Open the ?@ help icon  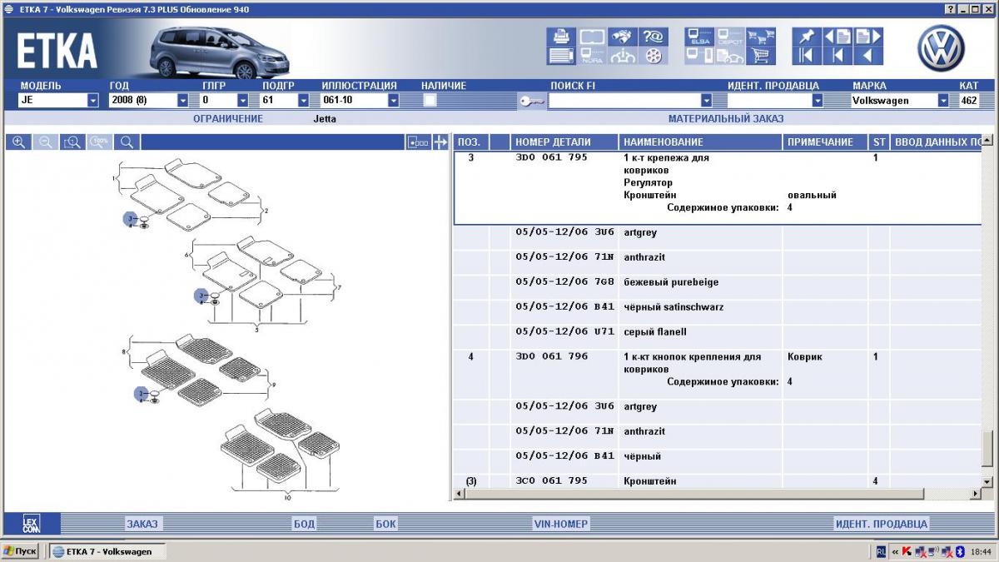652,37
